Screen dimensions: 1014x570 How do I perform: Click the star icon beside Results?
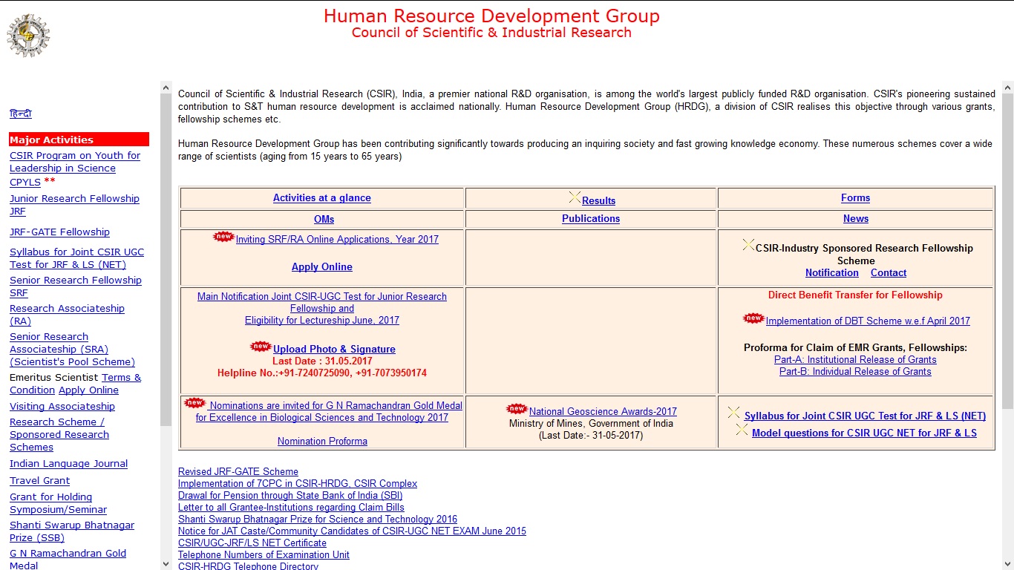(575, 197)
